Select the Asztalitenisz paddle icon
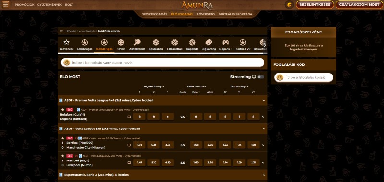The width and height of the screenshot is (384, 182). (x=137, y=43)
